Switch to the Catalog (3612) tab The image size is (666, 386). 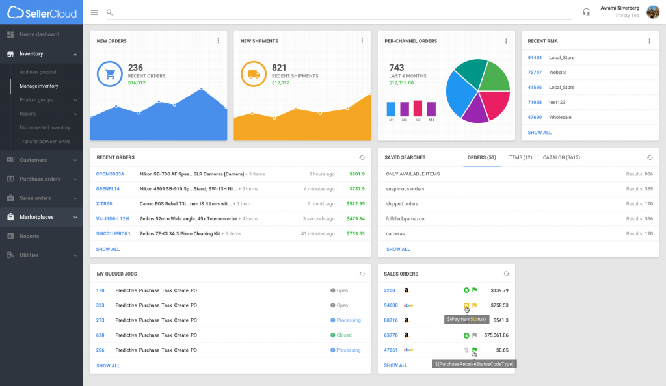561,157
